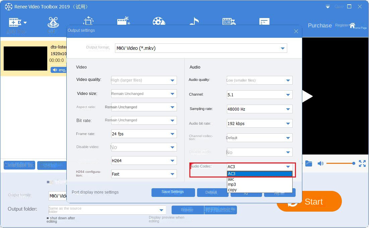Click the Add Files film icon

[15, 23]
